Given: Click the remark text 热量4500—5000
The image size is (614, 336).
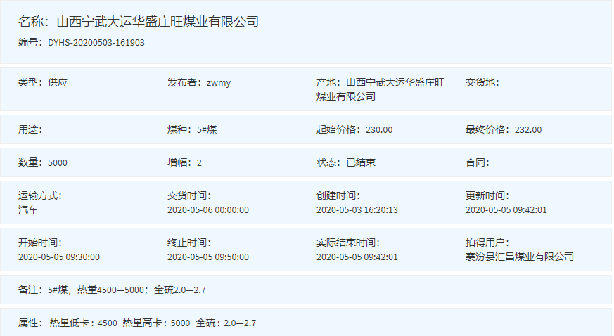Looking at the screenshot, I should click(111, 290).
